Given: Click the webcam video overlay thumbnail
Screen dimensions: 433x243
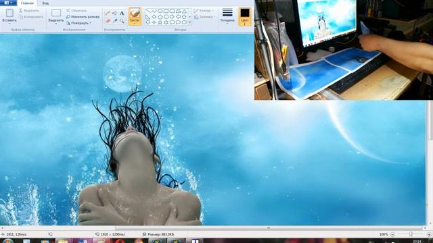Looking at the screenshot, I should 344,50.
